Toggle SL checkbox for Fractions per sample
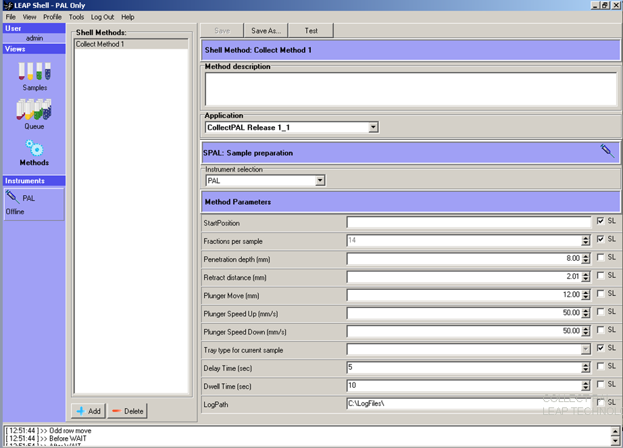The image size is (623, 448). pyautogui.click(x=601, y=239)
